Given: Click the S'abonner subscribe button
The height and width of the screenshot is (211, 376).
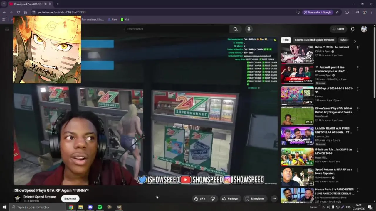Looking at the screenshot, I should point(70,199).
